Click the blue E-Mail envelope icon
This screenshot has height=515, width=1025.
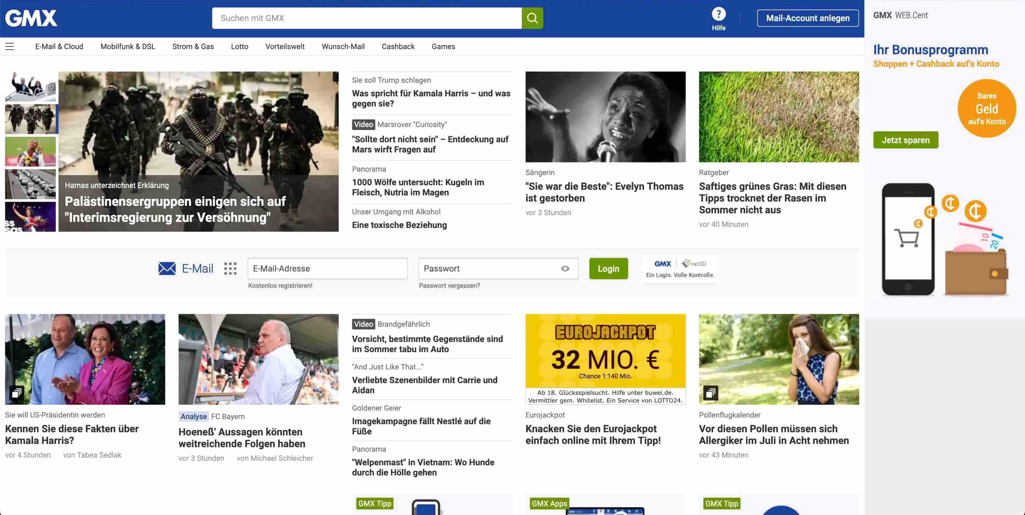pyautogui.click(x=167, y=268)
